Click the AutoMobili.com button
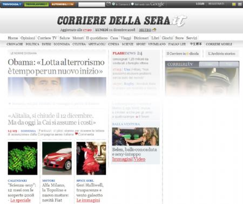Screen dimensions: 243x204 click(x=63, y=4)
